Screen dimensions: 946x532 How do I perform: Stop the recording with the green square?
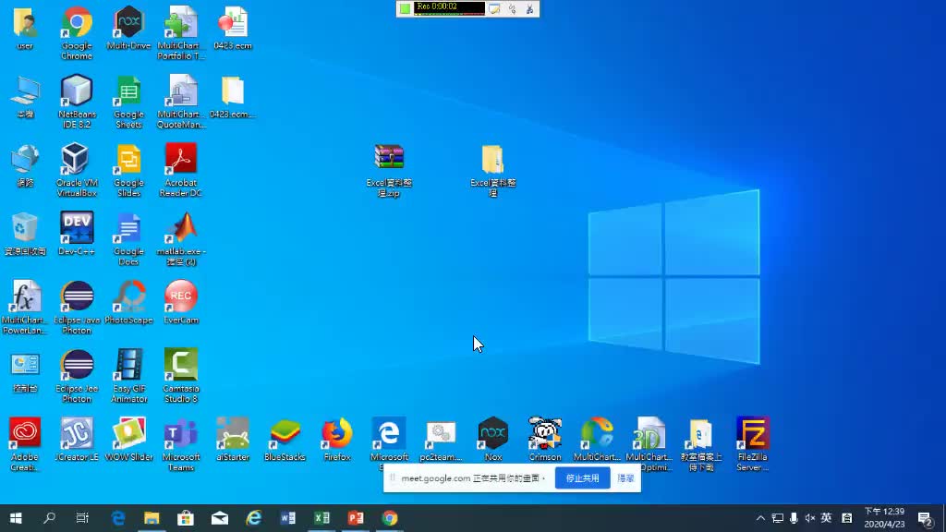[405, 8]
